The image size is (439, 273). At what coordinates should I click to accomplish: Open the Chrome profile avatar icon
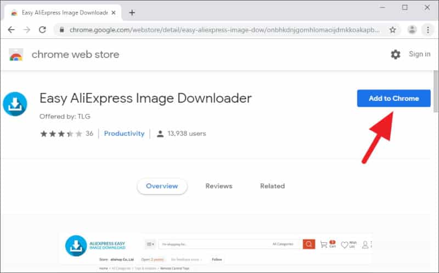click(412, 30)
